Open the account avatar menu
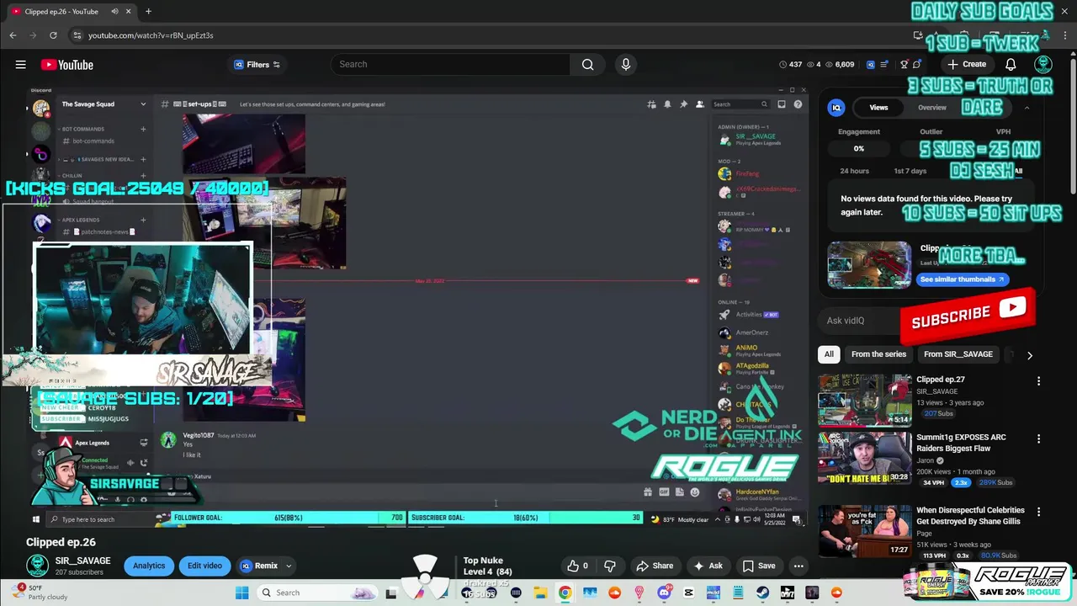The image size is (1077, 606). click(1043, 64)
